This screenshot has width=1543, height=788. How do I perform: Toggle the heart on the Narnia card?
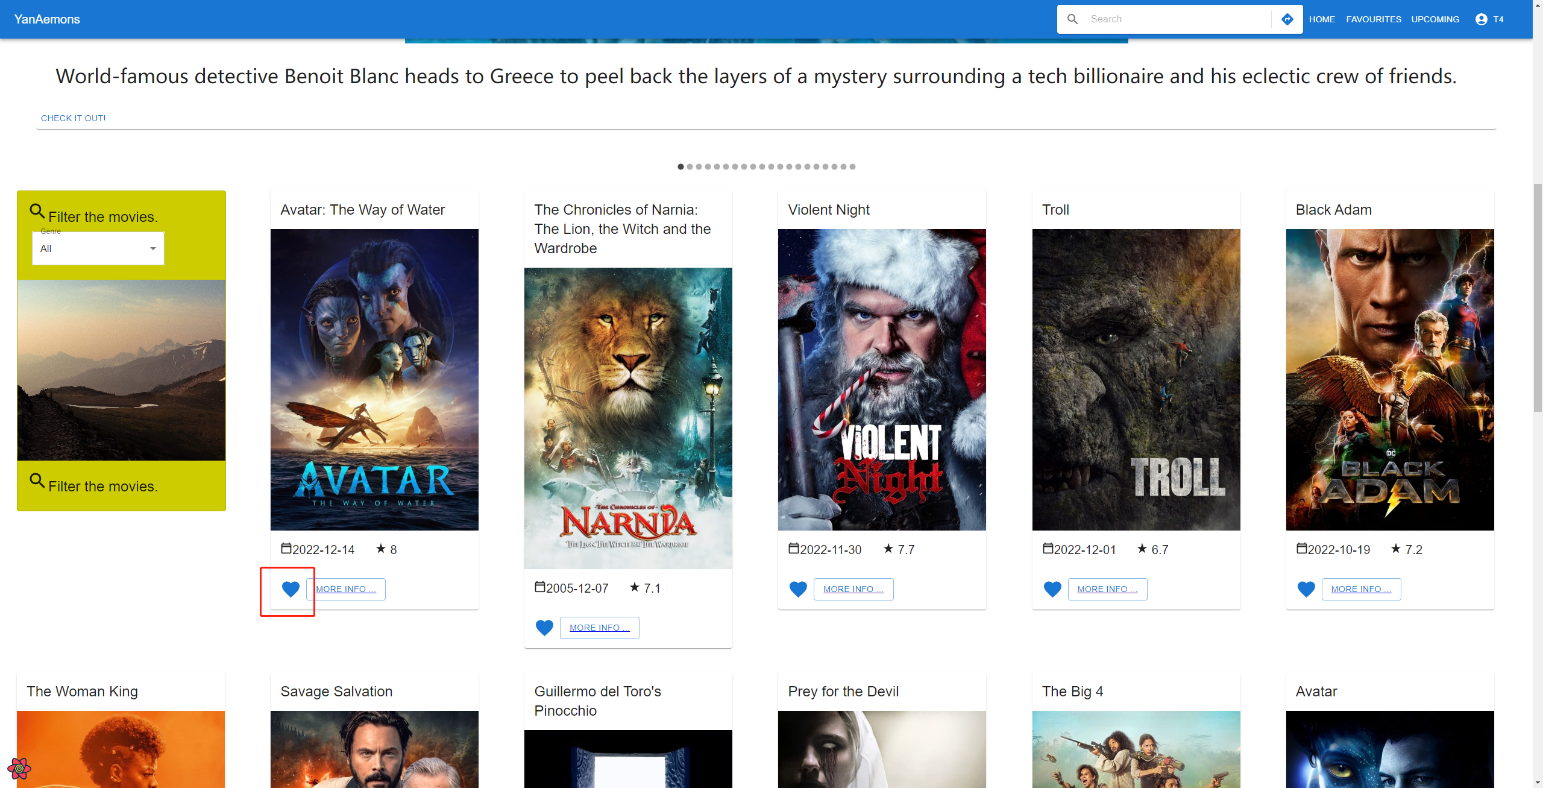tap(544, 628)
